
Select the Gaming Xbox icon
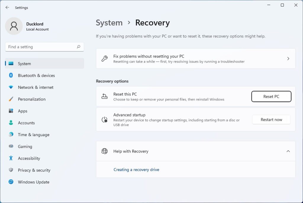(11, 146)
